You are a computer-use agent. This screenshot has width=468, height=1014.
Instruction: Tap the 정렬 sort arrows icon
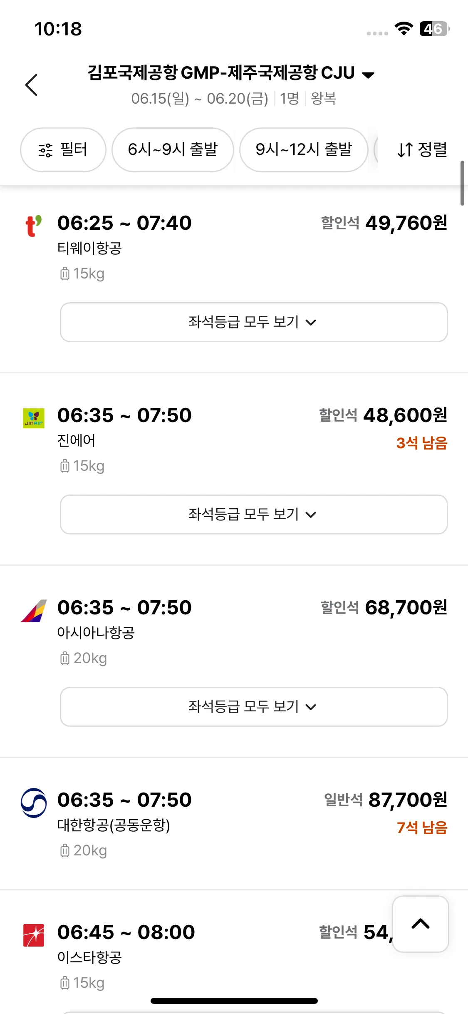pos(405,150)
